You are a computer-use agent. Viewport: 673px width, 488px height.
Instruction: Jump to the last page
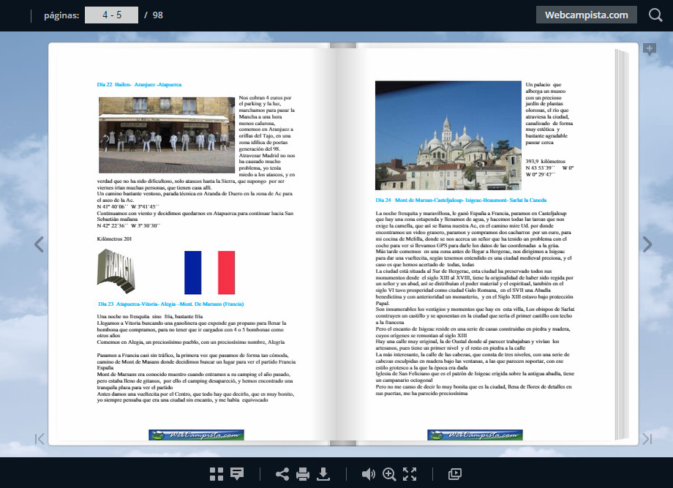[647, 439]
